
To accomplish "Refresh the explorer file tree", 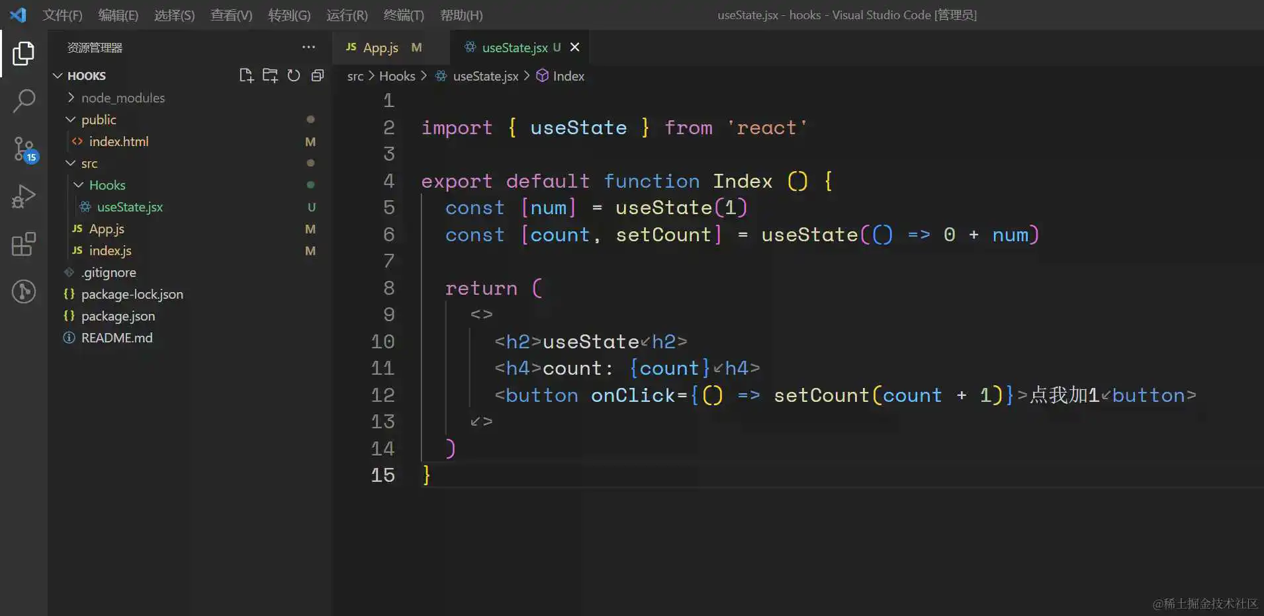I will 294,75.
